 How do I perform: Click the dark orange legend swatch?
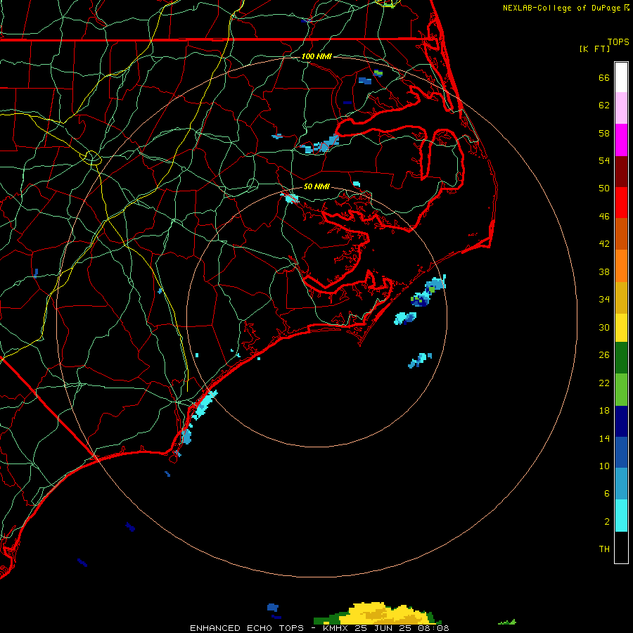pyautogui.click(x=621, y=234)
